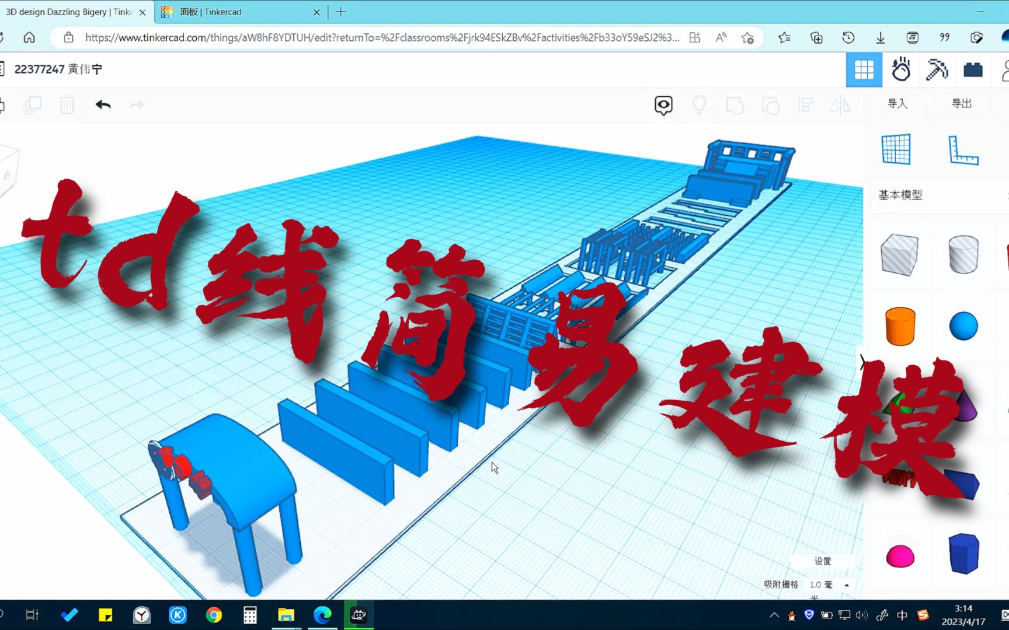Screen dimensions: 1009x630
Task: Select the mirror/flip tool
Action: pos(841,106)
